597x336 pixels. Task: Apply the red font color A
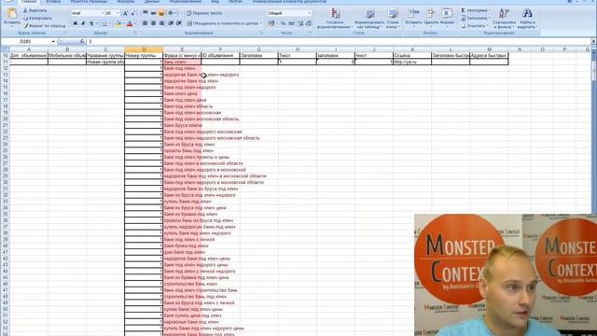point(130,23)
